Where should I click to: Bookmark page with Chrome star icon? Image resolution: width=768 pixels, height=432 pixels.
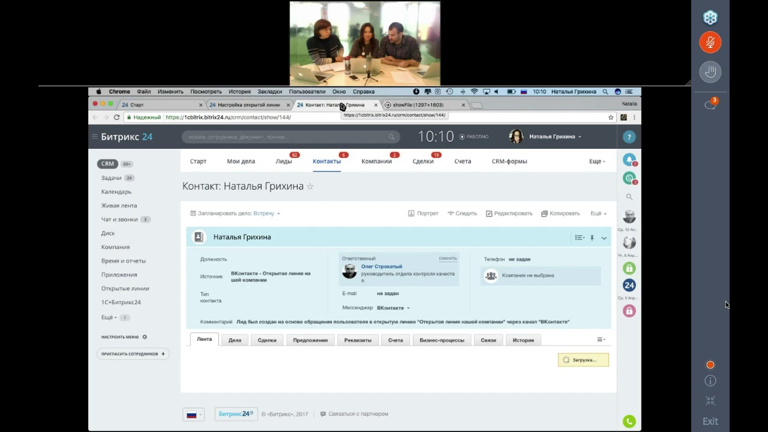coord(611,118)
